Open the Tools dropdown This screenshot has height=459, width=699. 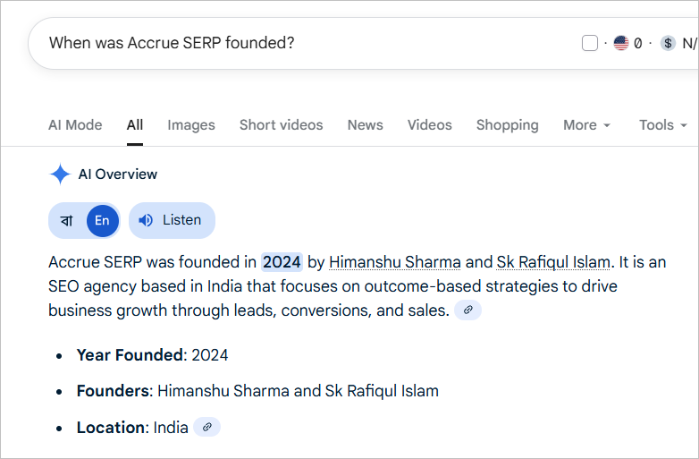click(x=662, y=125)
